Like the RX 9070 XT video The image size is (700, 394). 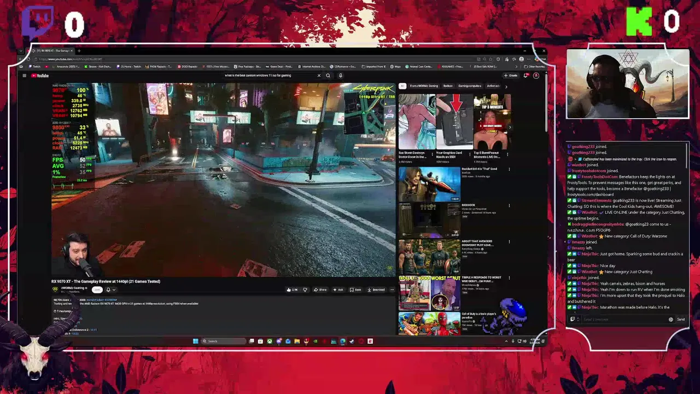[x=293, y=289]
